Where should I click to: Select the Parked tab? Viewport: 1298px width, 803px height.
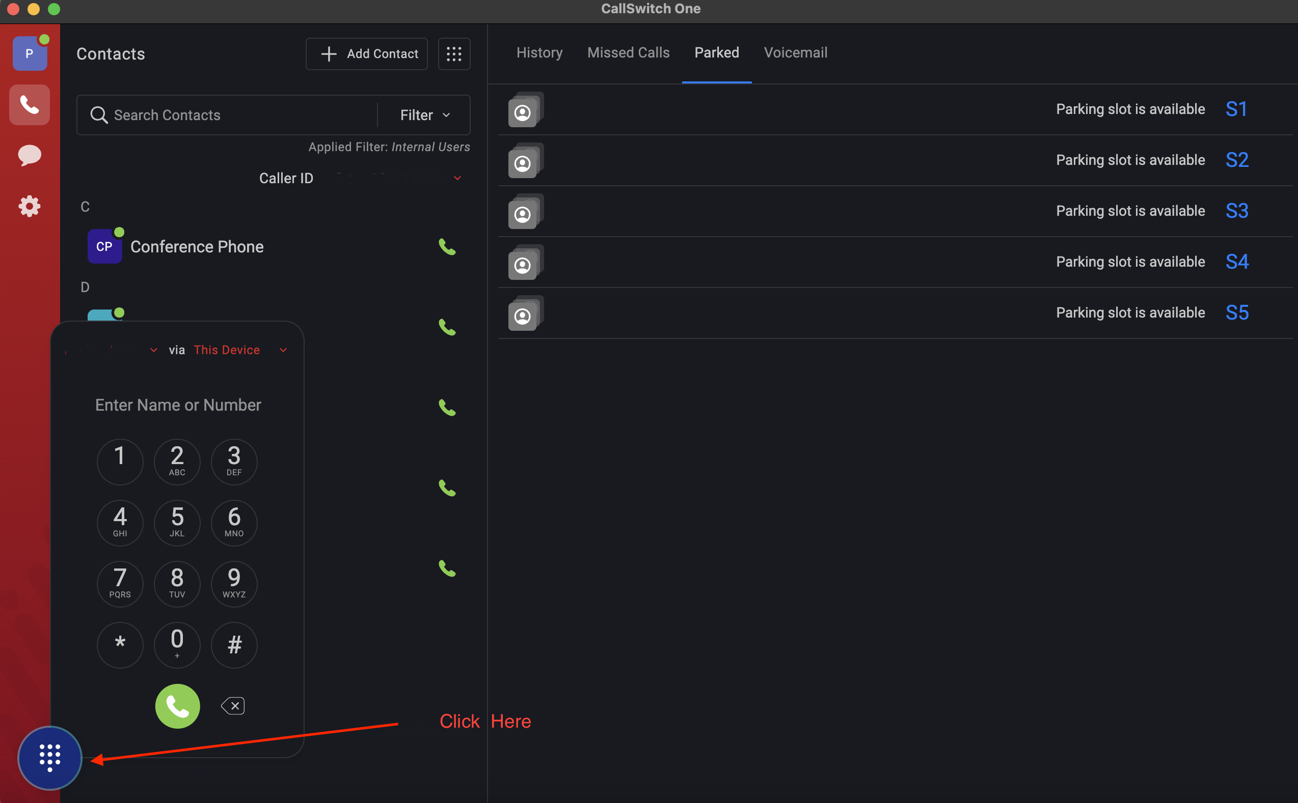click(717, 52)
